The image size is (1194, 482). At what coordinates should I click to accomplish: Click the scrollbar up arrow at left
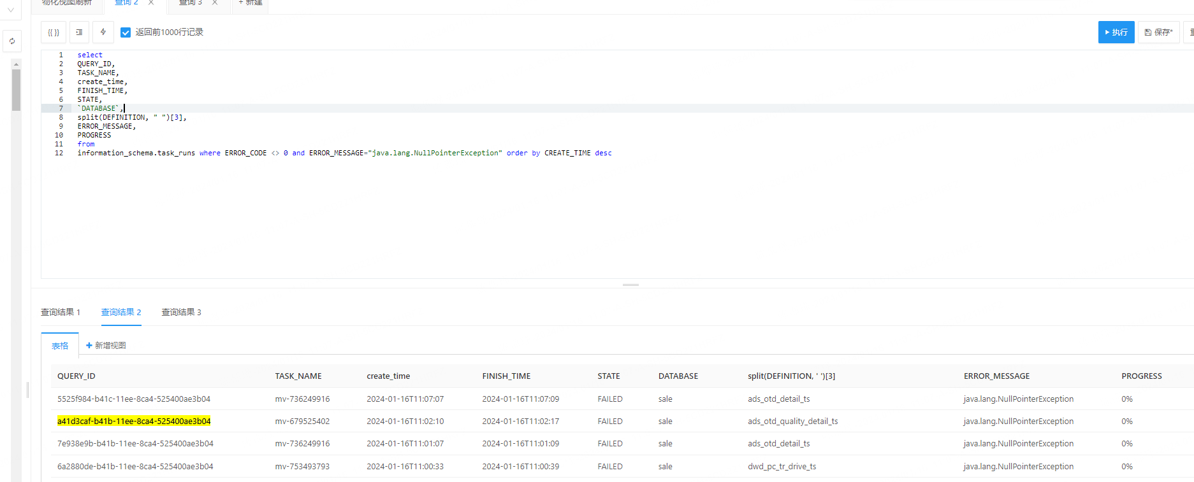click(16, 64)
